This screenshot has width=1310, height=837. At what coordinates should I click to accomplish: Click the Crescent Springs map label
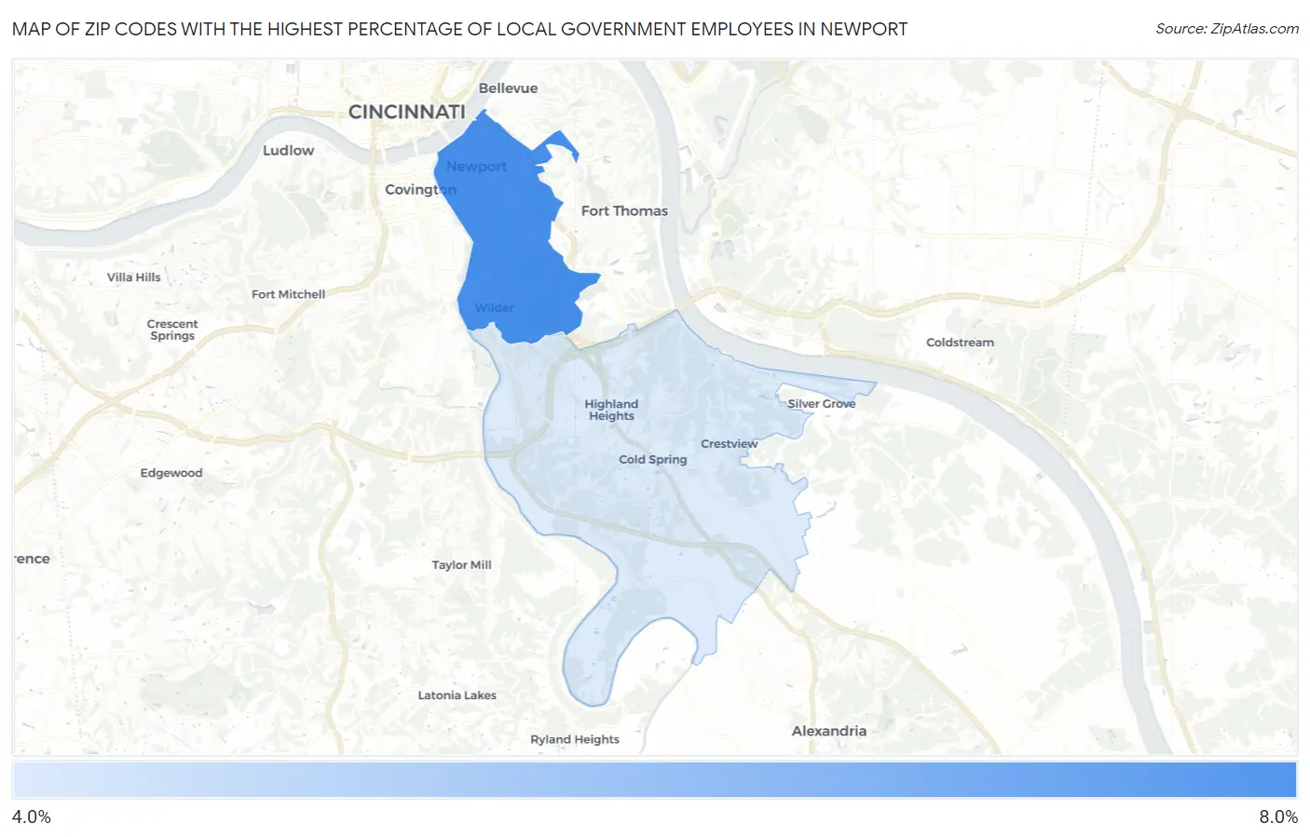[x=172, y=330]
